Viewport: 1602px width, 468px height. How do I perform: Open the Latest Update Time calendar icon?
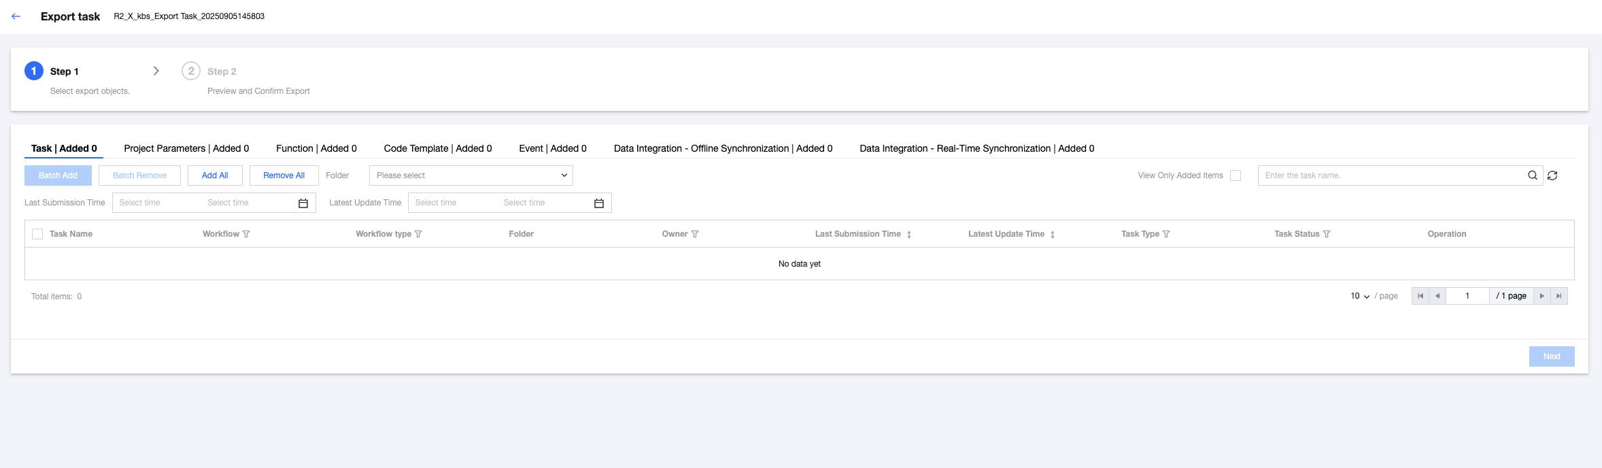point(599,203)
